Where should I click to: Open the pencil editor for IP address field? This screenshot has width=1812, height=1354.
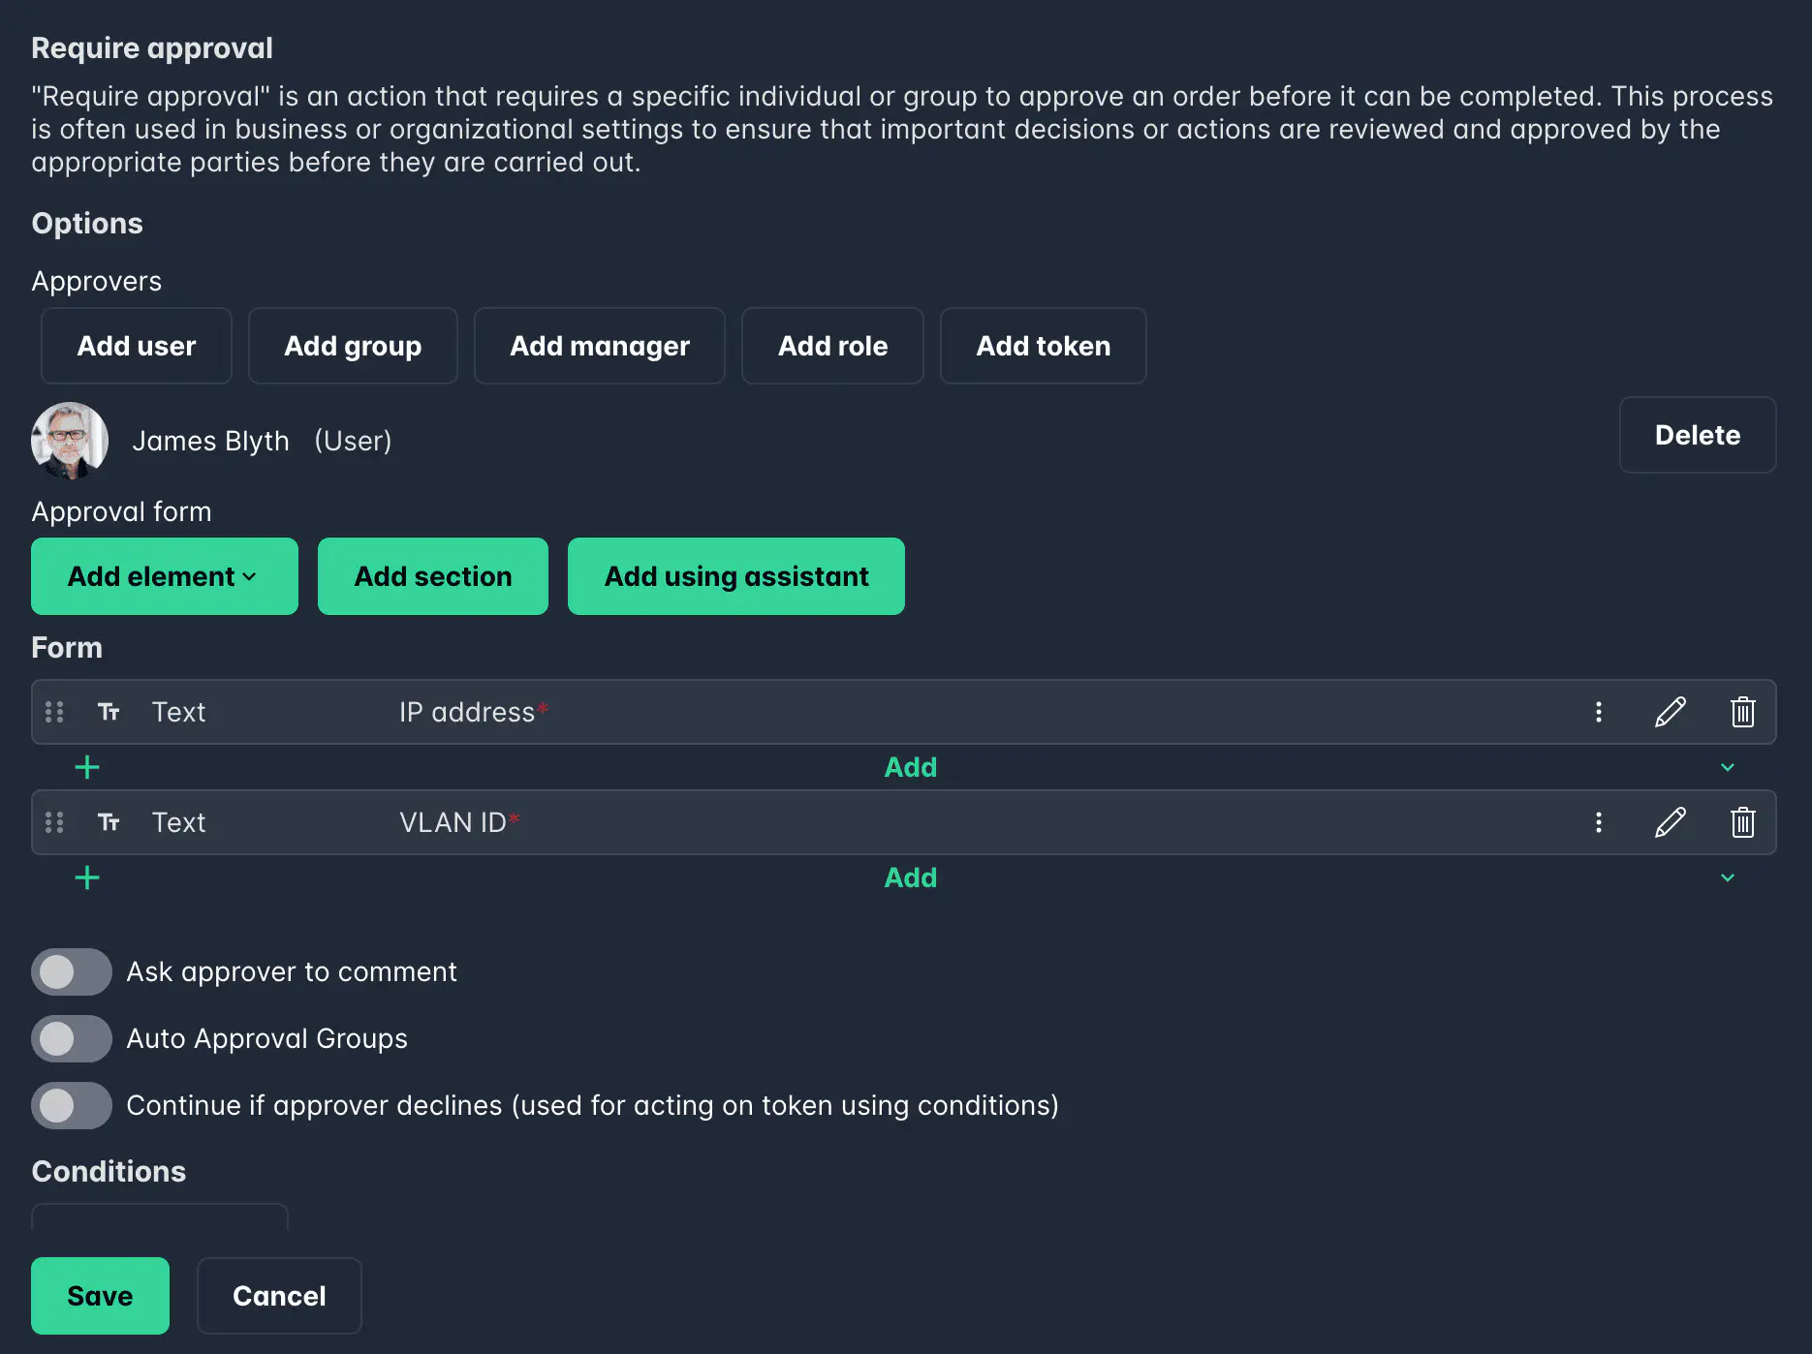[x=1671, y=712]
